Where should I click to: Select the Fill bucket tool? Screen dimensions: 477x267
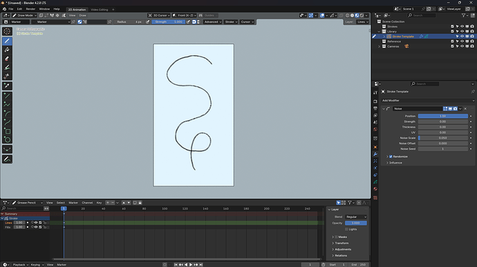tap(7, 50)
